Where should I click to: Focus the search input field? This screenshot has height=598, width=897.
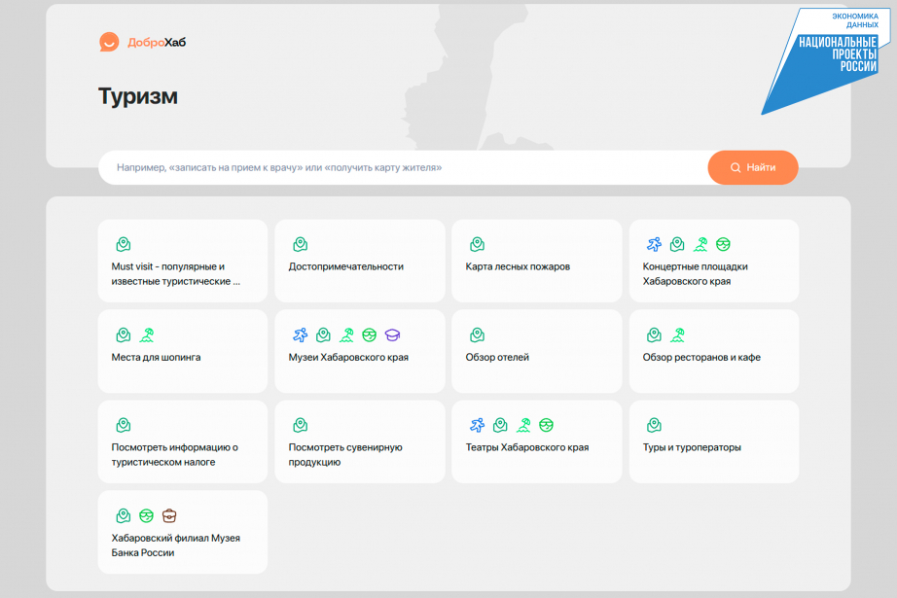[x=403, y=167]
